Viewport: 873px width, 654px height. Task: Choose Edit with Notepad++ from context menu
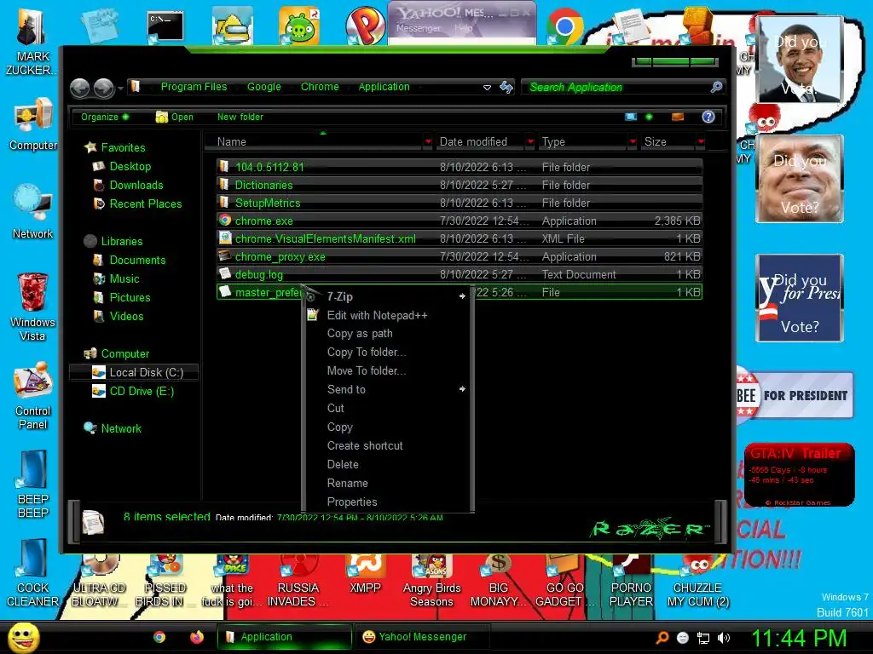[388, 315]
